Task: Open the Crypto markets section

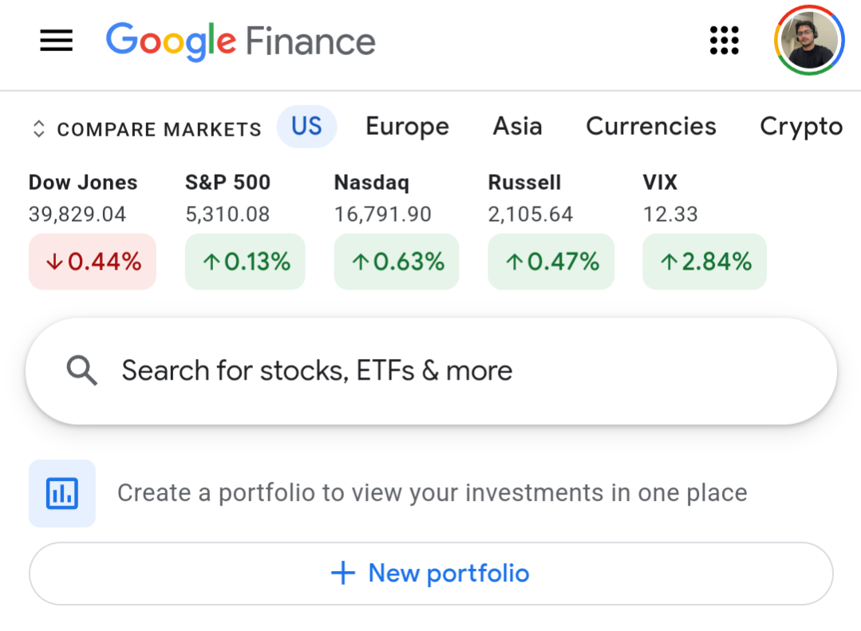Action: (x=800, y=126)
